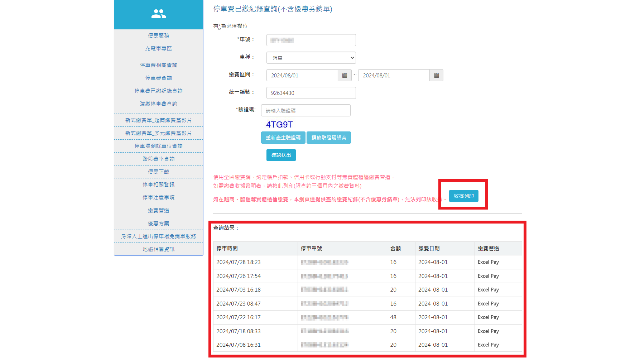This screenshot has height=360, width=640.
Task: Click the 車號 license plate input field
Action: tap(311, 40)
